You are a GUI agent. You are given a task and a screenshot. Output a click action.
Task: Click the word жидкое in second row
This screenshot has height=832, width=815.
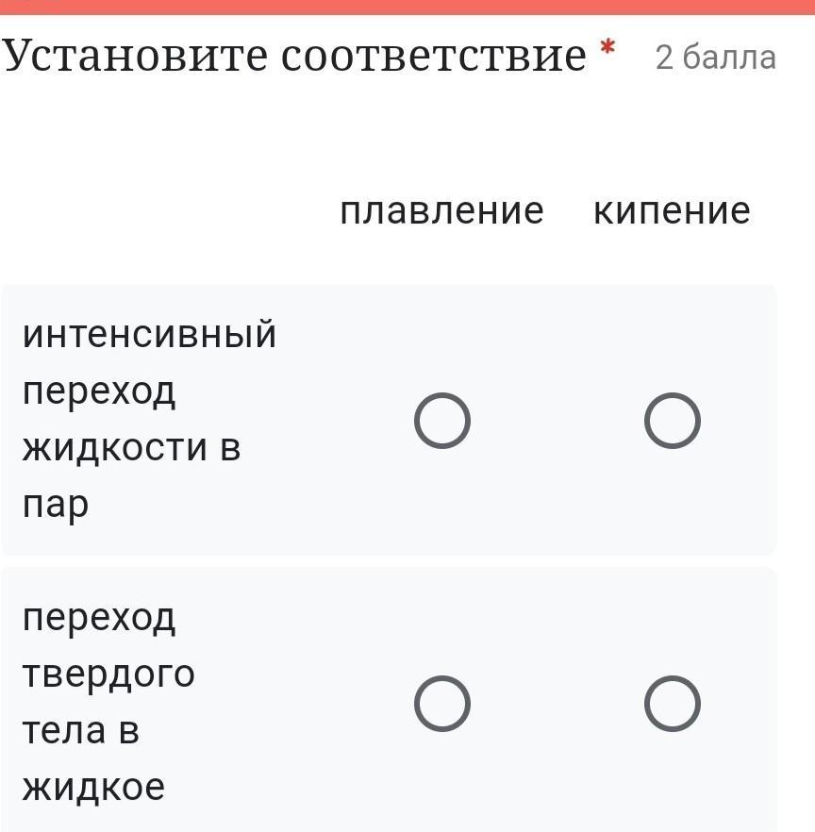tap(93, 787)
